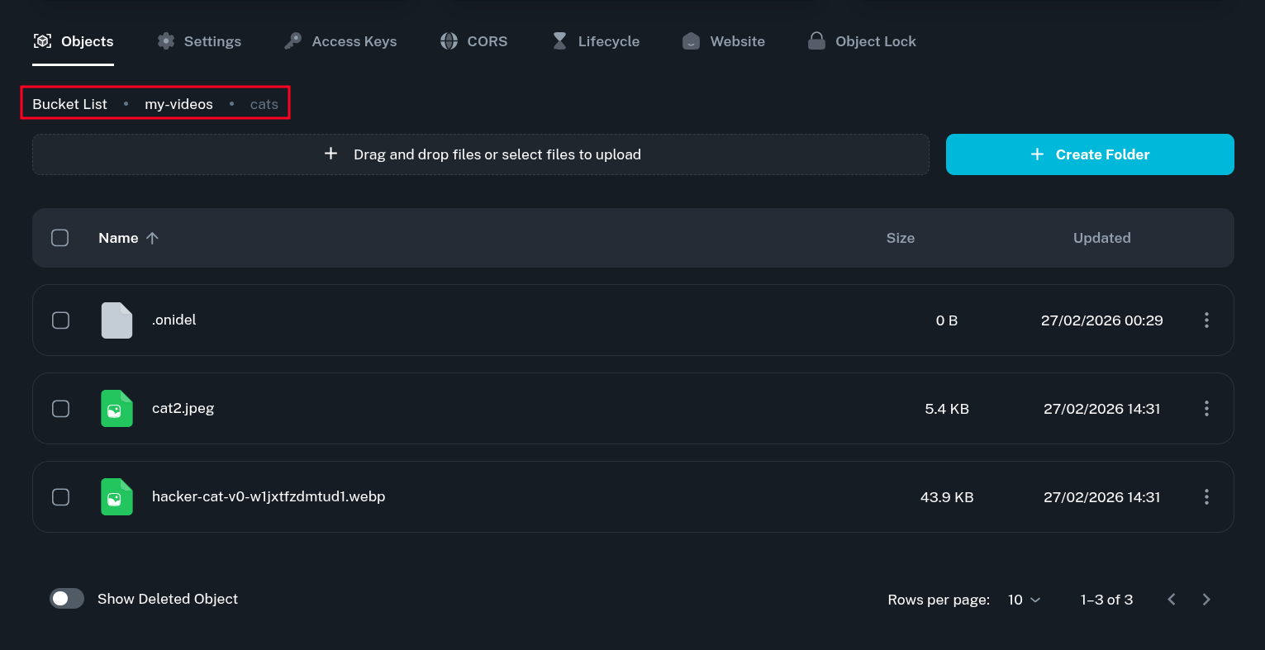Screen dimensions: 1265x650
Task: Click the drag and drop upload area
Action: pyautogui.click(x=481, y=154)
